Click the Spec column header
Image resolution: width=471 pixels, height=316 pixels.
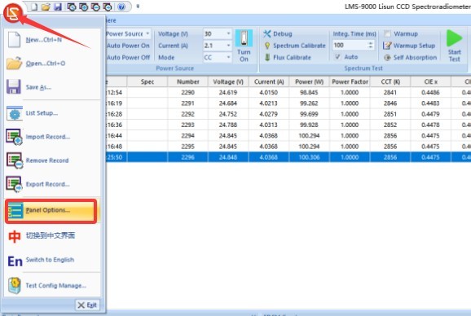coord(147,81)
